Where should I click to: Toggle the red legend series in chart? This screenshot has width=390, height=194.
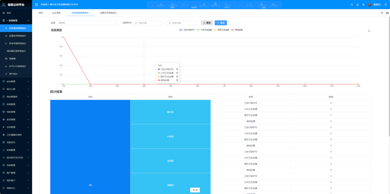click(x=237, y=30)
